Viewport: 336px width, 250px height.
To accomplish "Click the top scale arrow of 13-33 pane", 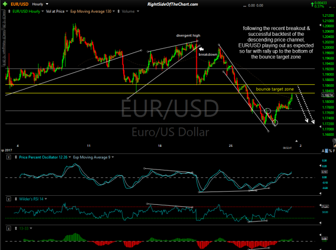I will coord(320,235).
